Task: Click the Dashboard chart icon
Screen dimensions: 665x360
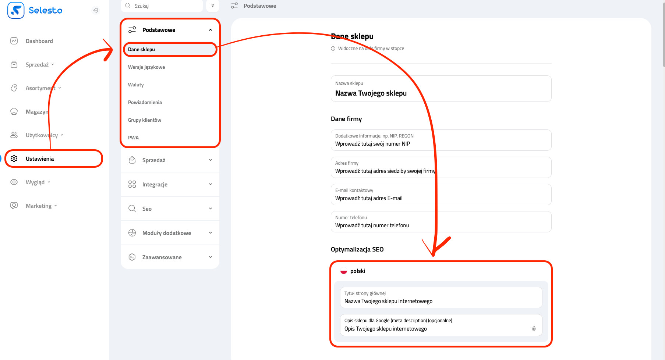Action: [x=14, y=41]
